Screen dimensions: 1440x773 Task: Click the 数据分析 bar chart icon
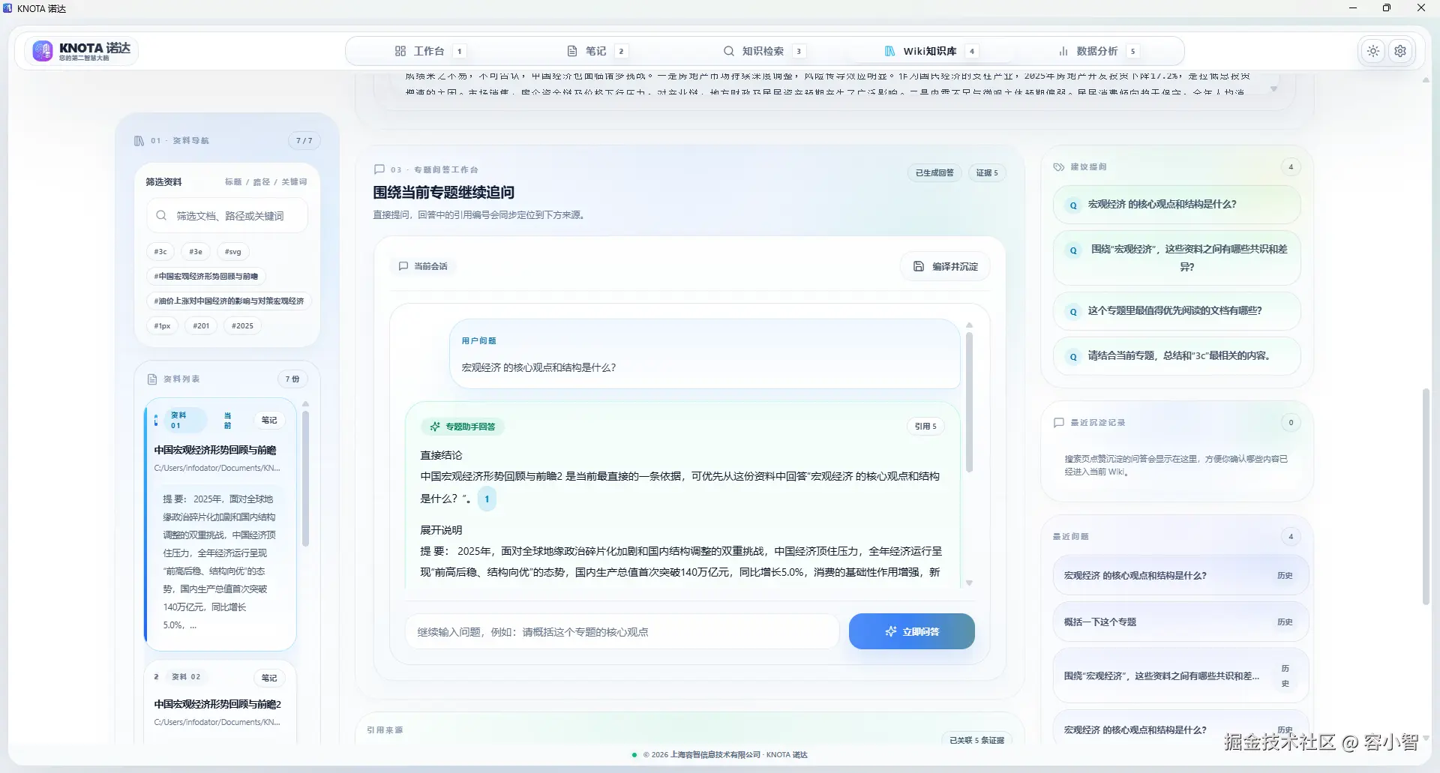(1063, 50)
